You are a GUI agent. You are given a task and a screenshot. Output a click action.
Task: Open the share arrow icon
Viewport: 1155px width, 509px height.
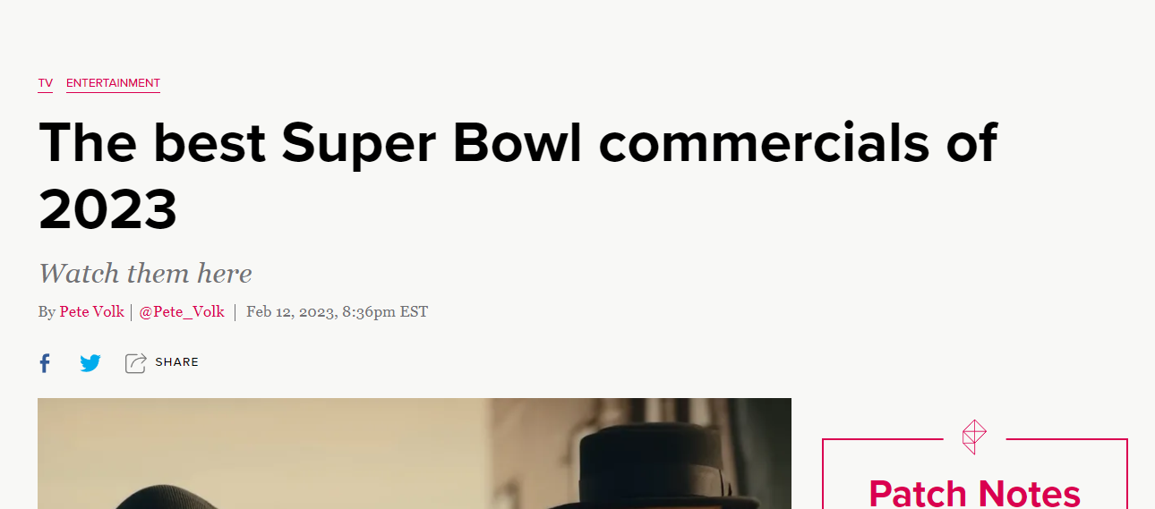135,363
